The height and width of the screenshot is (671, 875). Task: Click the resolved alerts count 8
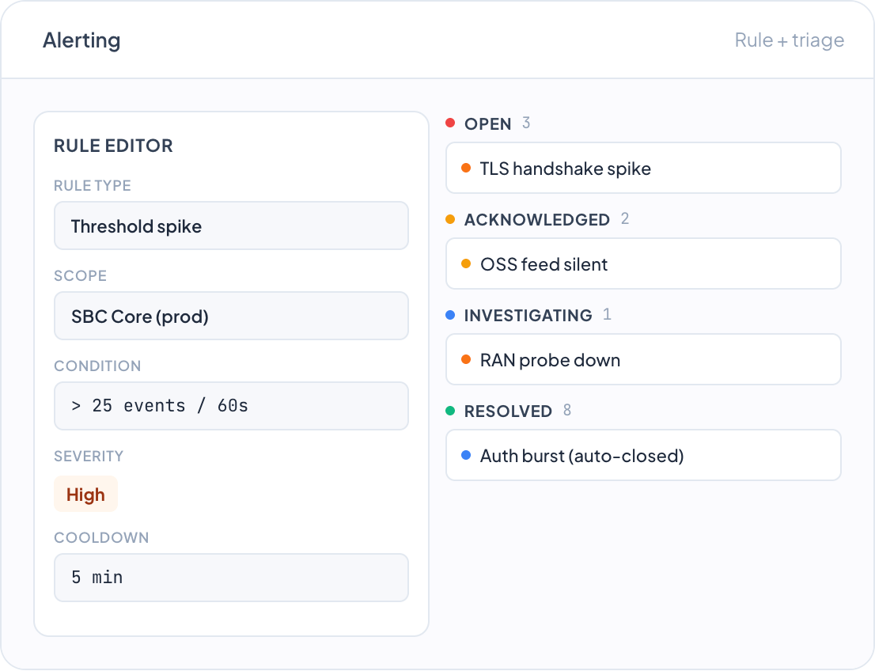(x=567, y=410)
